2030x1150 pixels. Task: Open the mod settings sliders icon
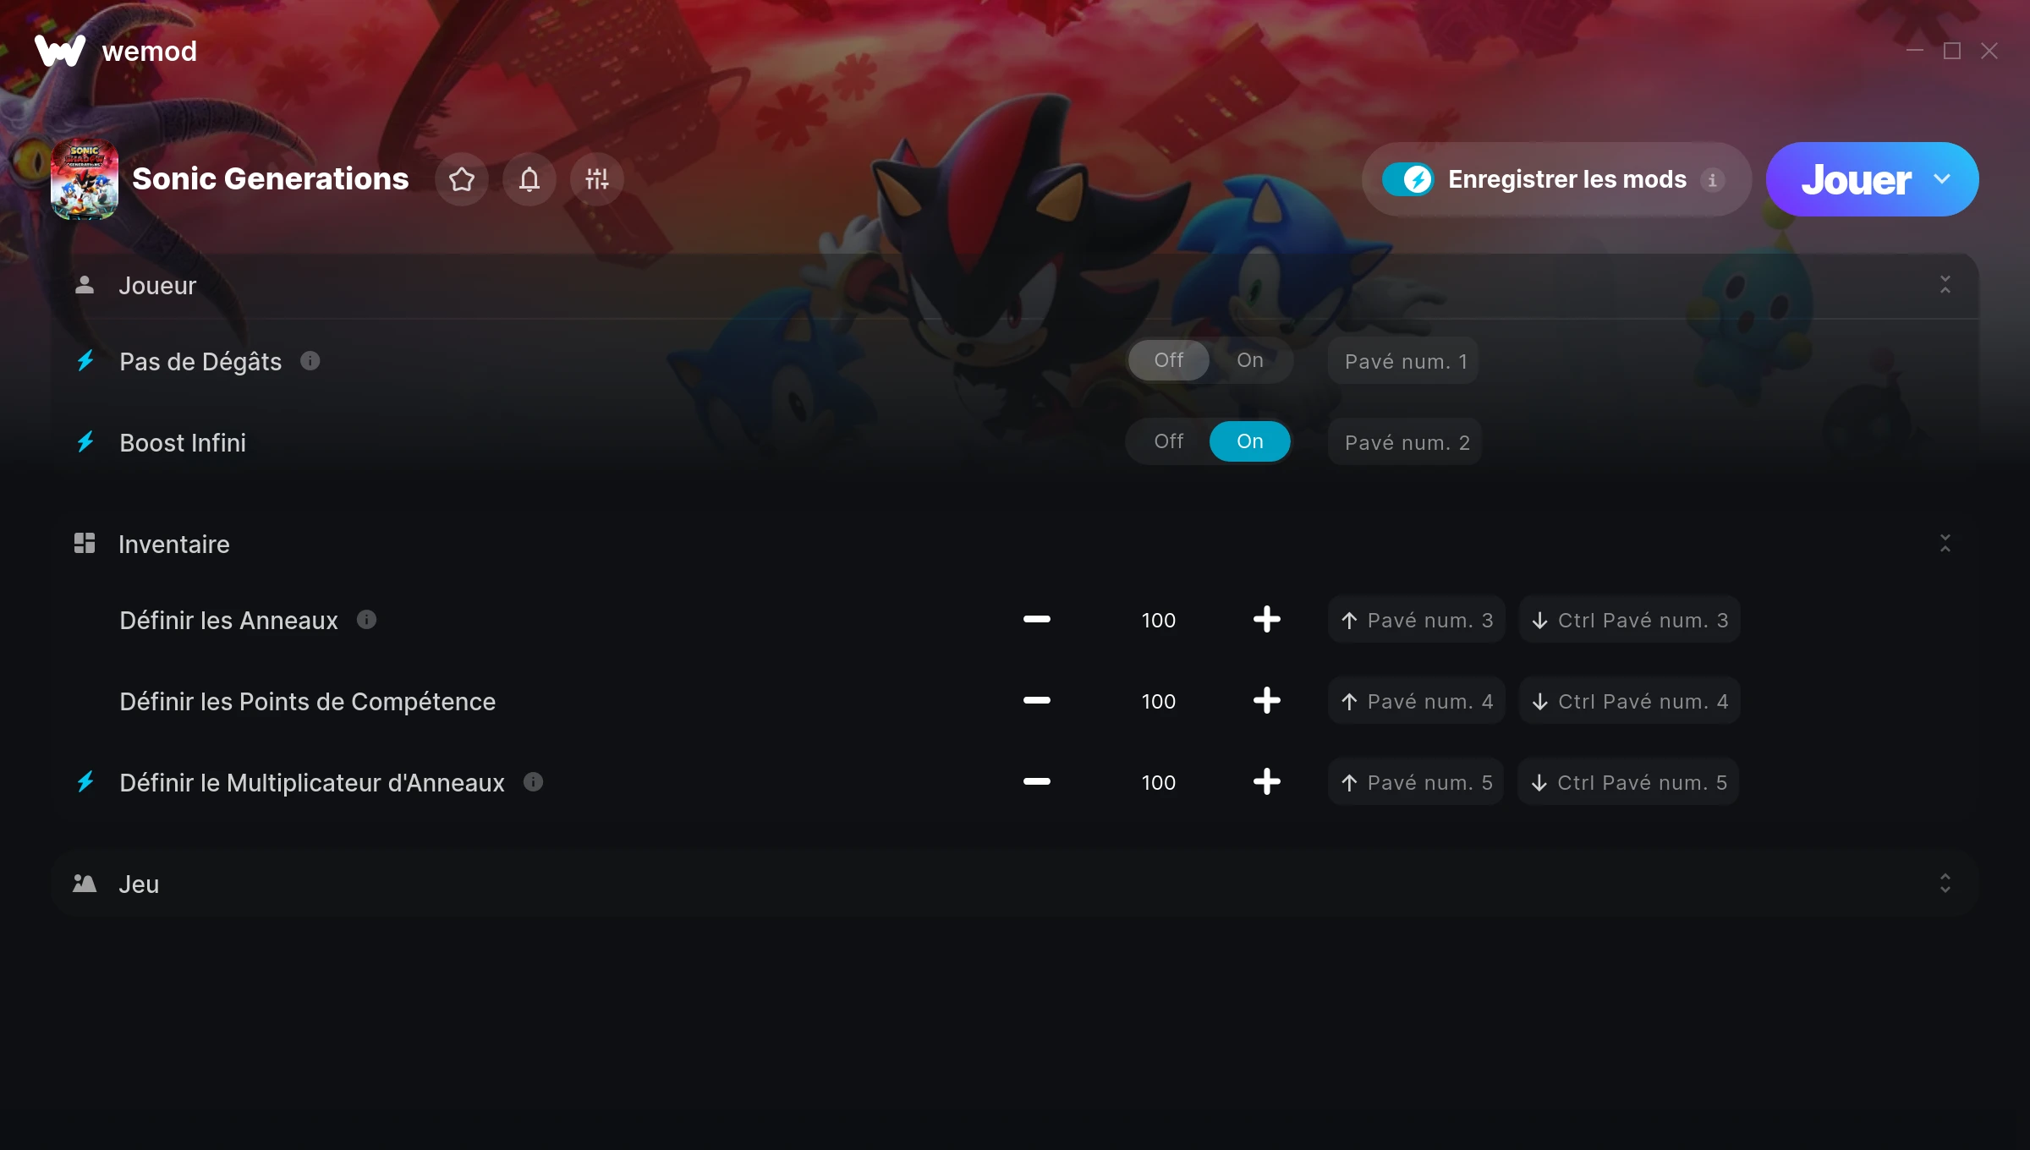tap(597, 179)
